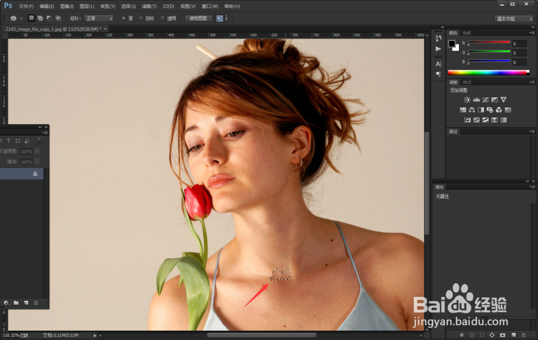Click the R red color slider

tap(489, 42)
